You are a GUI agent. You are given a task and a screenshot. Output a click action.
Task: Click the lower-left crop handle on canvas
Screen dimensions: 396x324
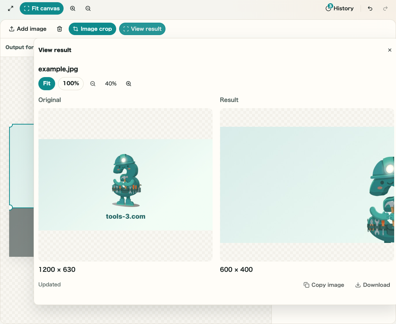click(11, 207)
